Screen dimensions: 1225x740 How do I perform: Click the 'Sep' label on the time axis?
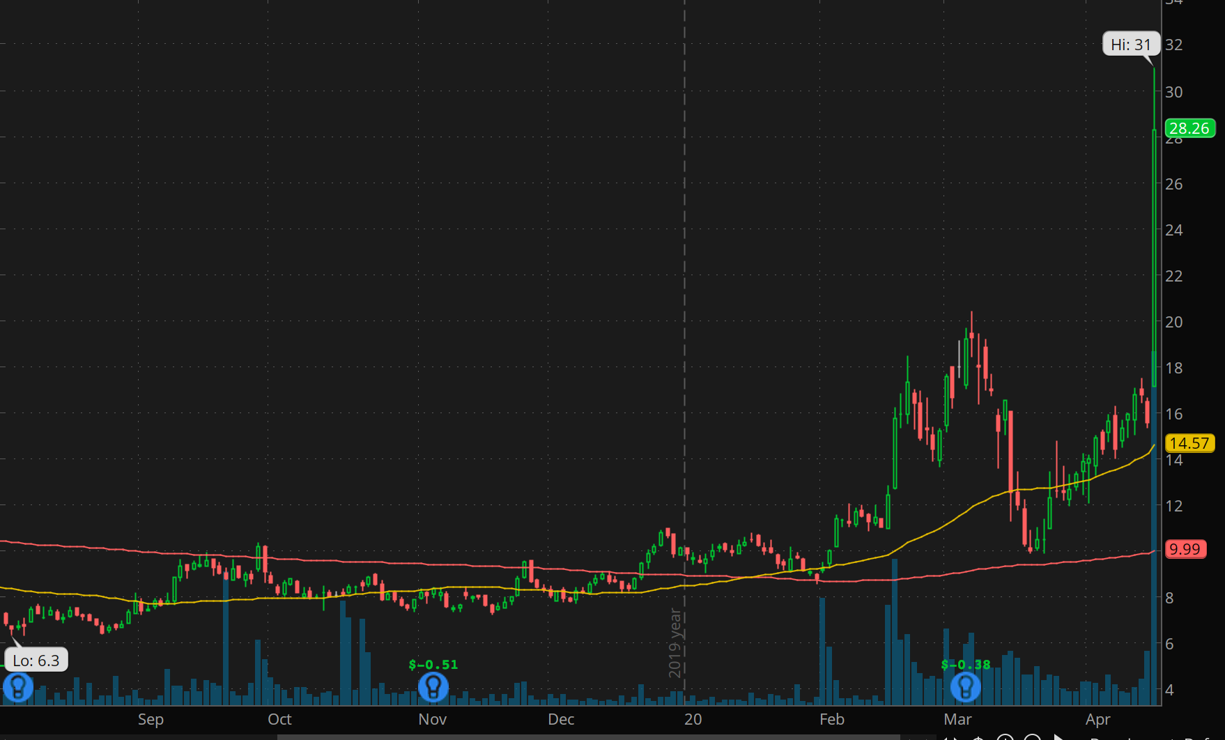tap(151, 719)
